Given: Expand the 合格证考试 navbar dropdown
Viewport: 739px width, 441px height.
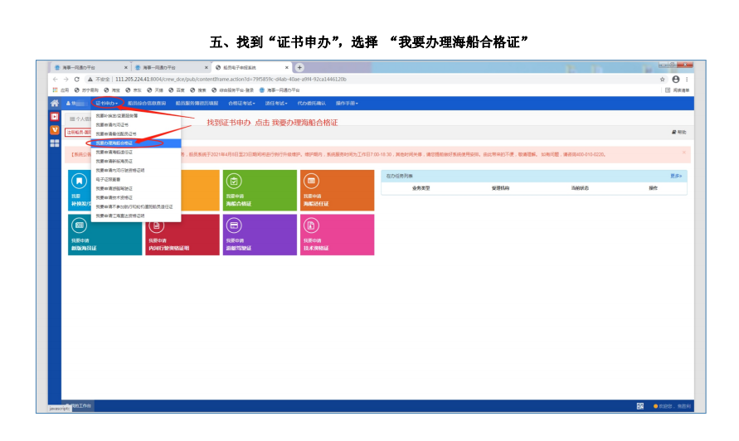Looking at the screenshot, I should (241, 103).
